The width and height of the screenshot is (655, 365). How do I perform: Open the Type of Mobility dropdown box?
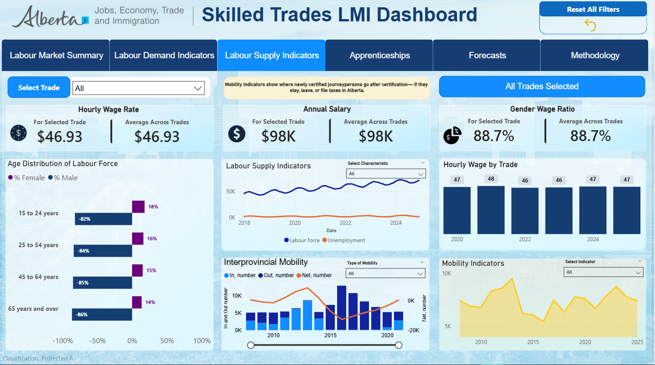click(385, 273)
